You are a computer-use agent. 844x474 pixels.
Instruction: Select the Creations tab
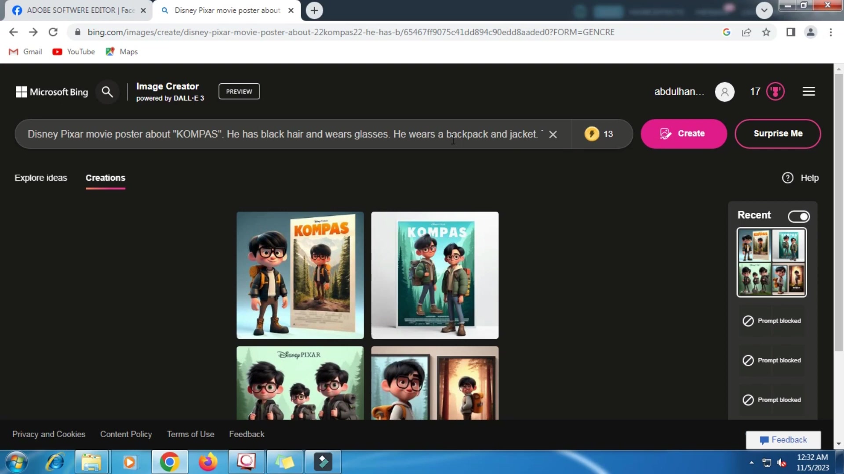point(105,178)
